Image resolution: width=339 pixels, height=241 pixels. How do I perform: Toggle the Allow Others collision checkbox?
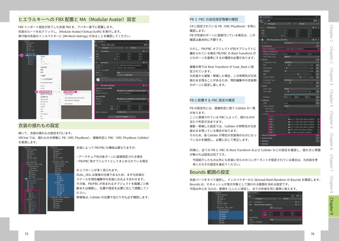pos(284,111)
